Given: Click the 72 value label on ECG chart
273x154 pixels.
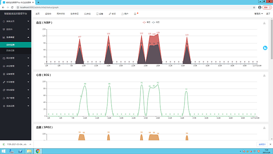Looking at the screenshot, I should (186, 89).
